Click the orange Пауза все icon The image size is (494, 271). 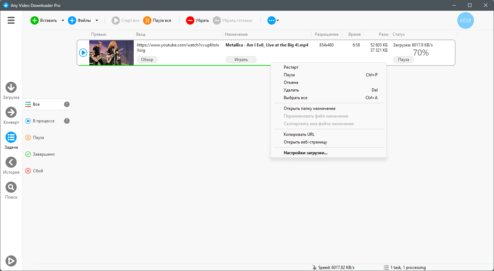147,20
